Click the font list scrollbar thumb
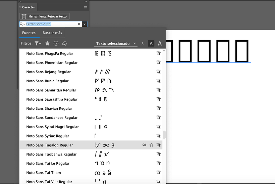275x184 pixels. (164, 134)
